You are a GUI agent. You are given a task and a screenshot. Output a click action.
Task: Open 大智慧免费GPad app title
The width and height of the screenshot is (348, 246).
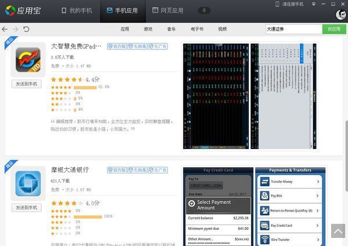(76, 46)
